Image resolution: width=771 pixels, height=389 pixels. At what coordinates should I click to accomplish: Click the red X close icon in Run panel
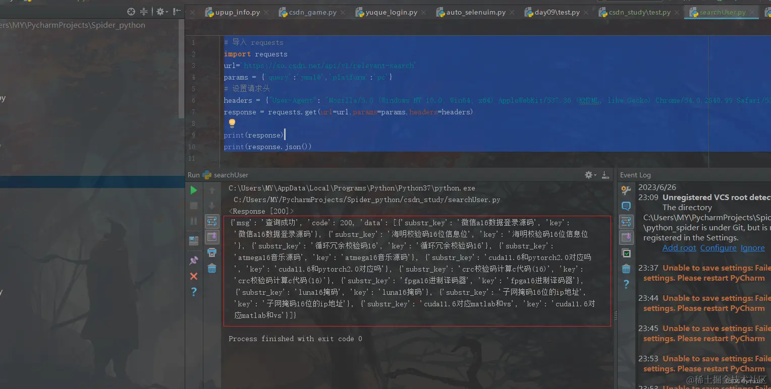click(194, 276)
